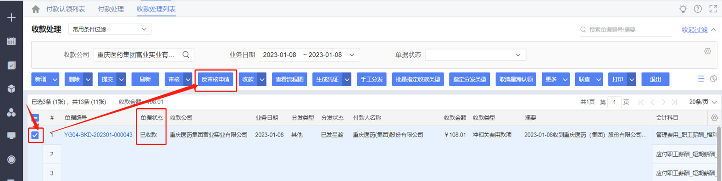Viewport: 722px width, 181px height.
Task: Go to last page arrow
Action: point(674,102)
